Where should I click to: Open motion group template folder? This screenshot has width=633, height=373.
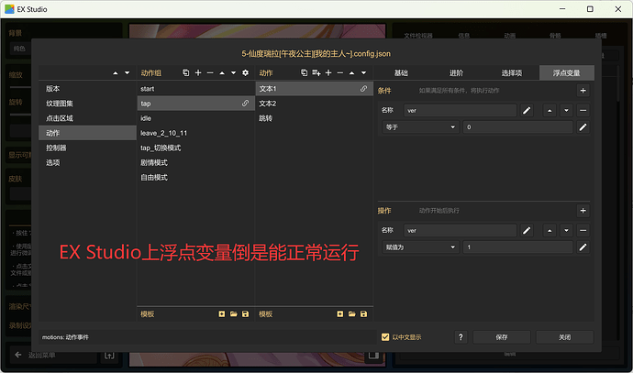[x=233, y=313]
